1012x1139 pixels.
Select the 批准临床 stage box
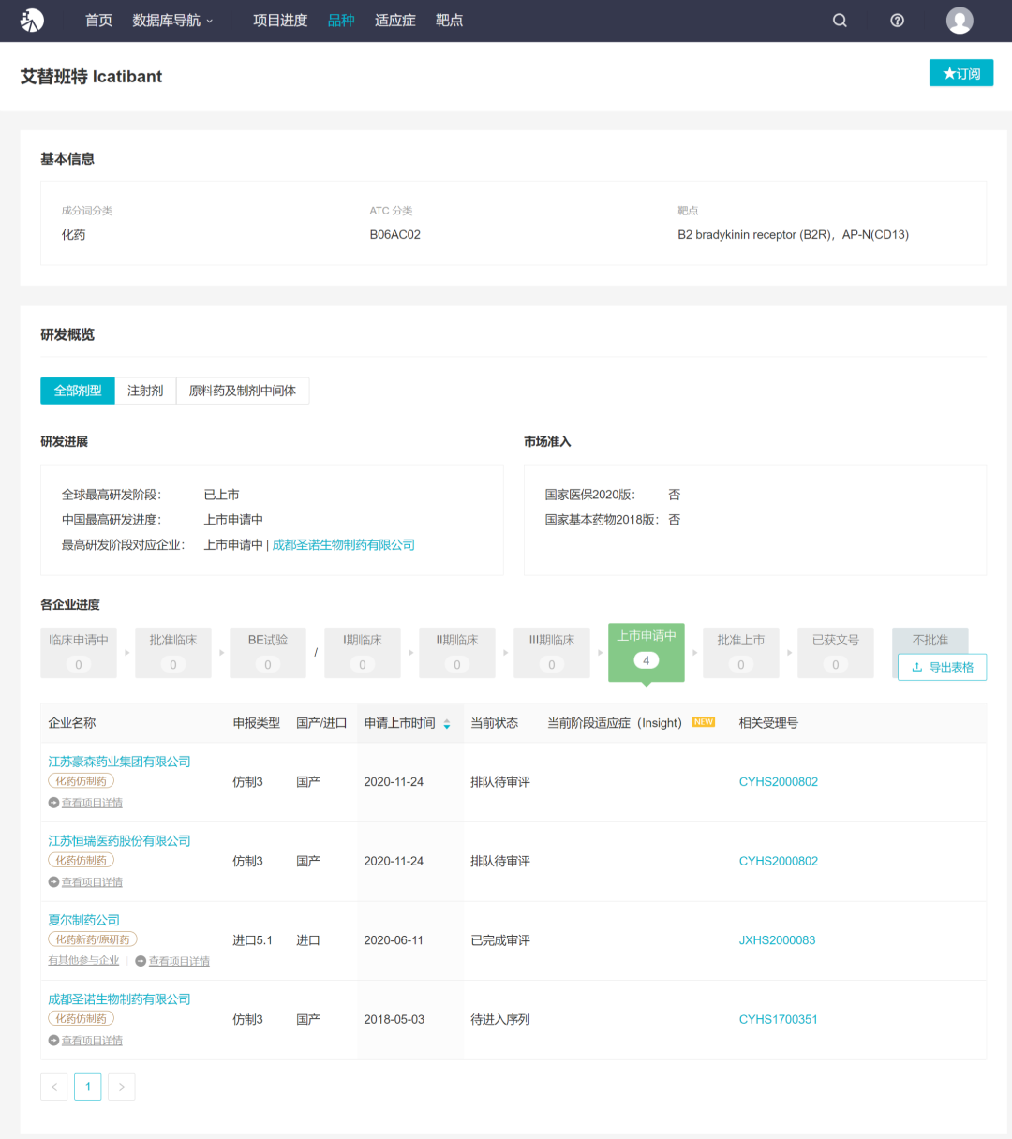[x=173, y=652]
